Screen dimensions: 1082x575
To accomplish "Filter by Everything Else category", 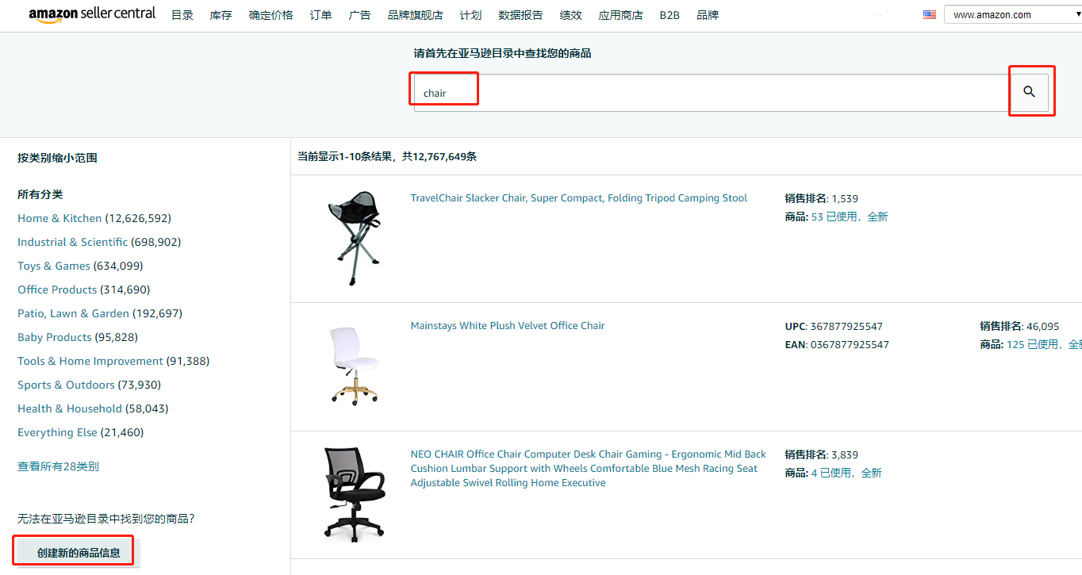I will [57, 432].
